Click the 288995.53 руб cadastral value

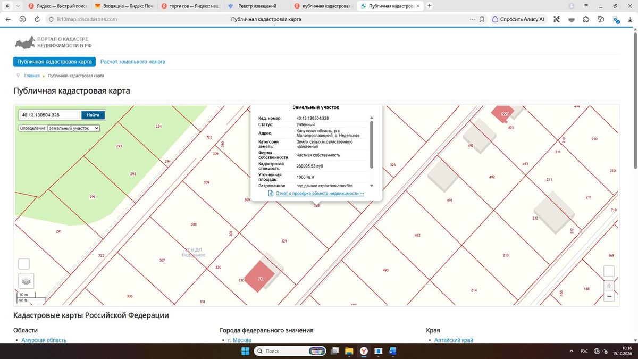[309, 166]
